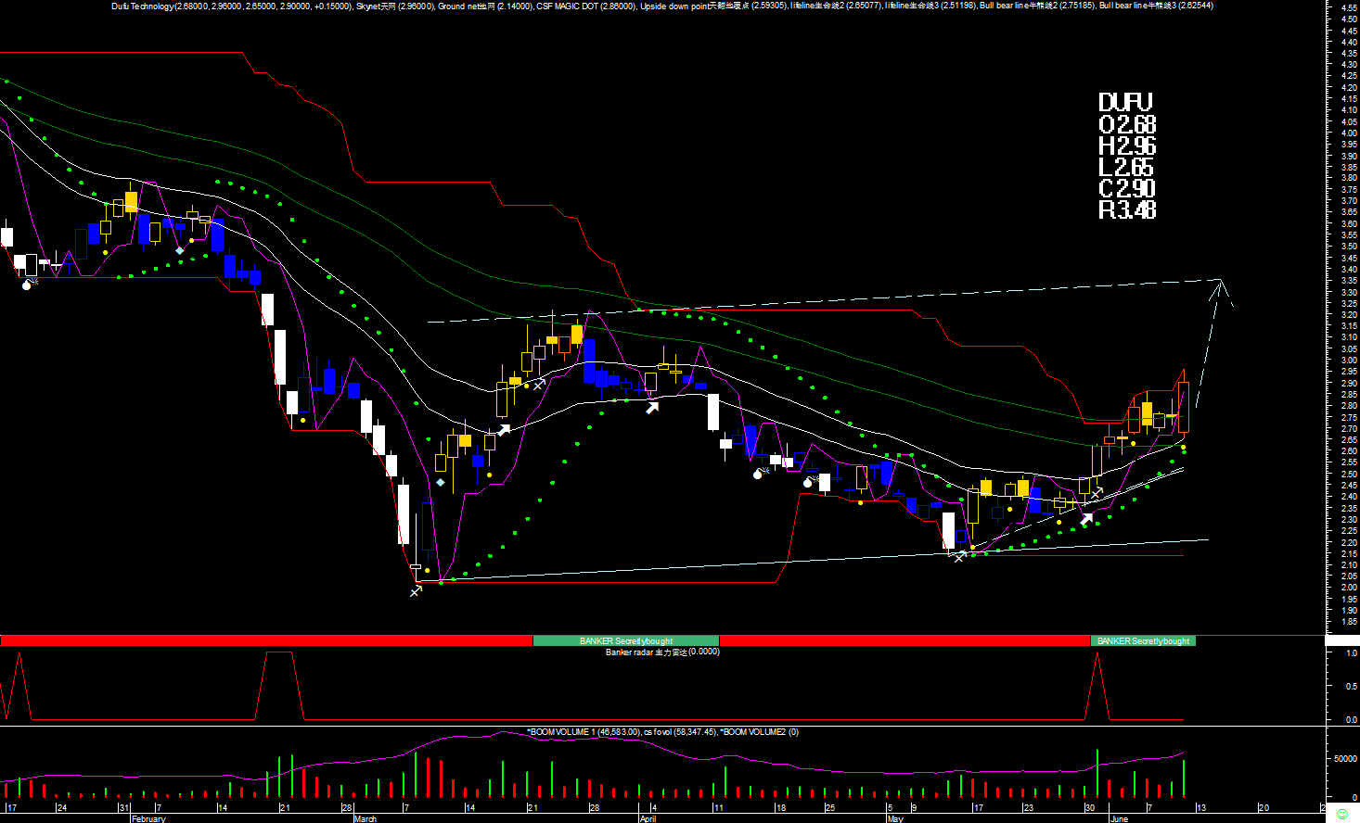The width and height of the screenshot is (1360, 823).
Task: Click the June month label on time axis
Action: (x=1119, y=818)
